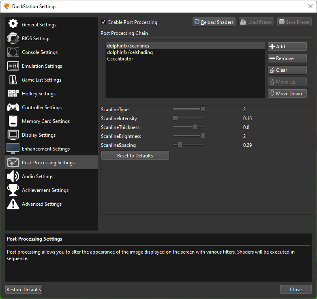Viewport: 317px width, 299px height.
Task: Click the DuckStation logo in title bar
Action: pos(6,6)
